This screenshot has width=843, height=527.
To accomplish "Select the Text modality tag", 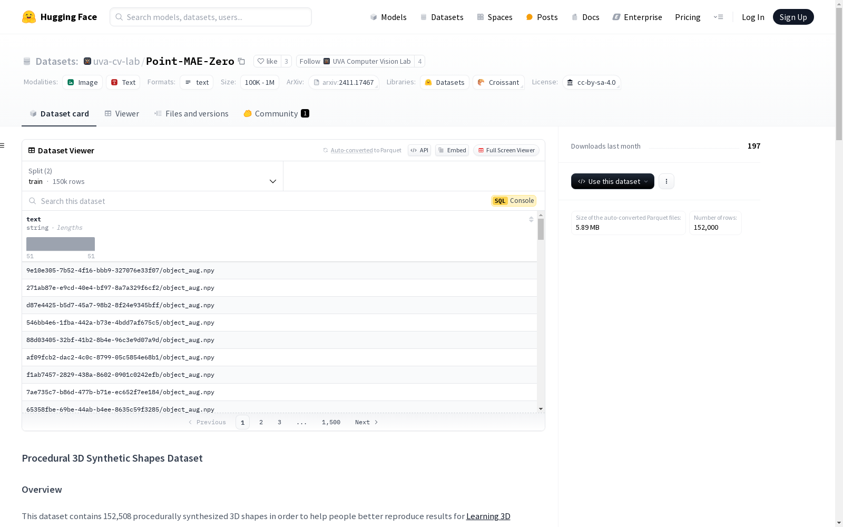I will coord(123,82).
